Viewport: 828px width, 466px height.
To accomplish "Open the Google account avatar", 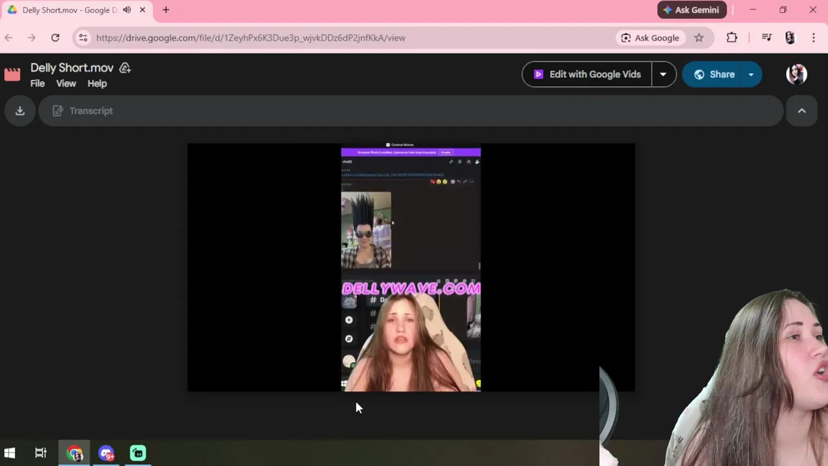I will pos(797,74).
